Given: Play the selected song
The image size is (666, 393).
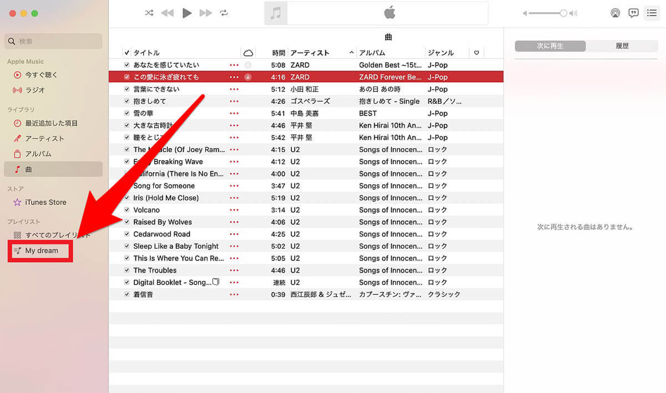Looking at the screenshot, I should 187,13.
